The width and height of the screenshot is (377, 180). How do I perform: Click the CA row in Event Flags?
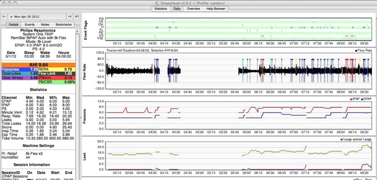[x=239, y=22]
